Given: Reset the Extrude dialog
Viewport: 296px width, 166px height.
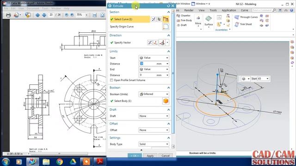Looking at the screenshot, I should tap(168, 6).
